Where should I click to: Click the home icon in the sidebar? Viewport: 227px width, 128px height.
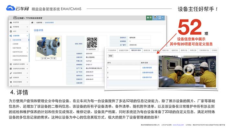[x=11, y=23]
